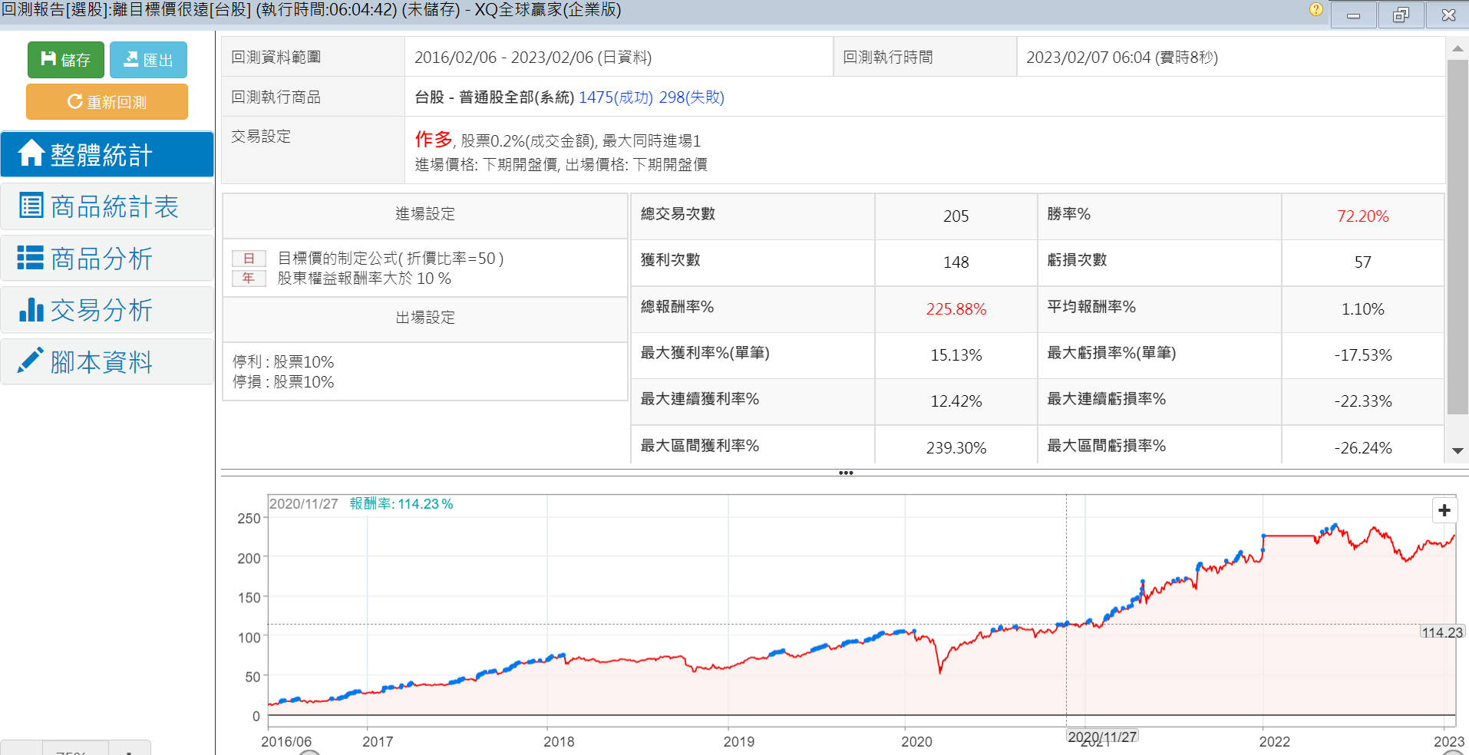1469x755 pixels.
Task: Click the vertical scrollbar thumb of stats panel
Action: coord(1457,236)
